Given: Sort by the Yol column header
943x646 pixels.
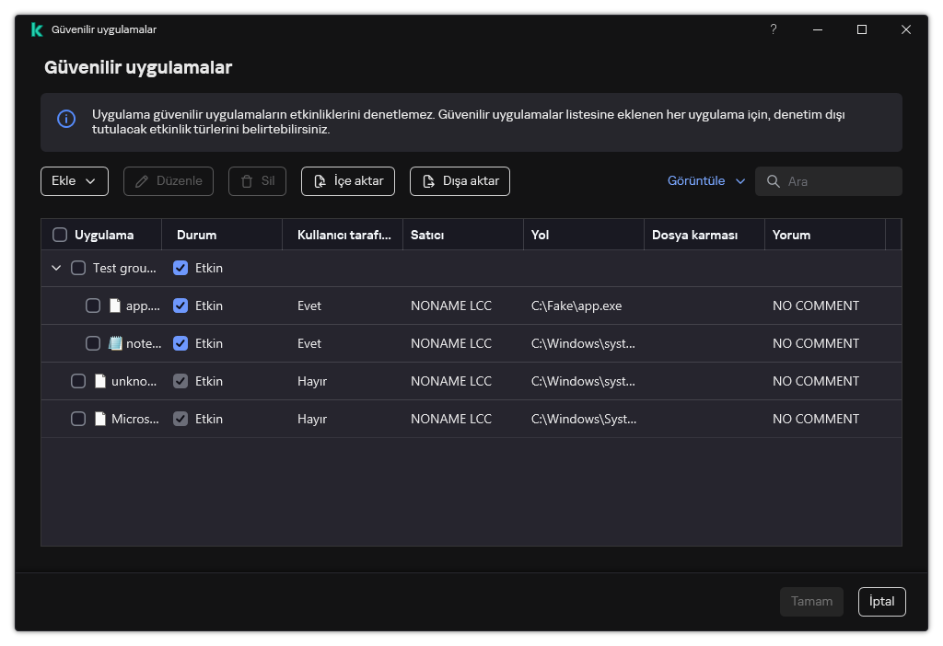Looking at the screenshot, I should click(541, 235).
